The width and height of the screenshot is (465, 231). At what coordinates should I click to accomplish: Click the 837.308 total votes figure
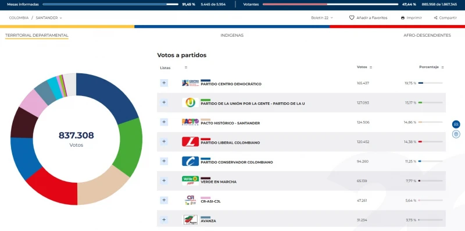76,136
